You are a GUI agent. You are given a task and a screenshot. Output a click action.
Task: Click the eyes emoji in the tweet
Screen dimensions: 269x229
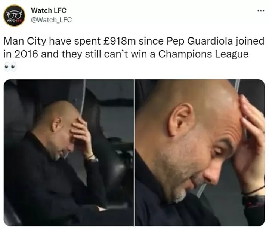tap(10, 67)
